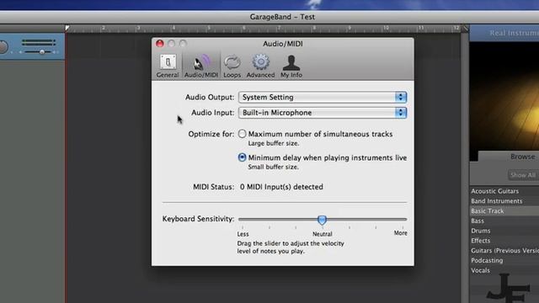539x303 pixels.
Task: Click the 'Neutral' slider label
Action: 322,234
